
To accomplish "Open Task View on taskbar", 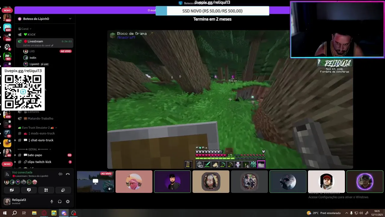I will [24, 213].
